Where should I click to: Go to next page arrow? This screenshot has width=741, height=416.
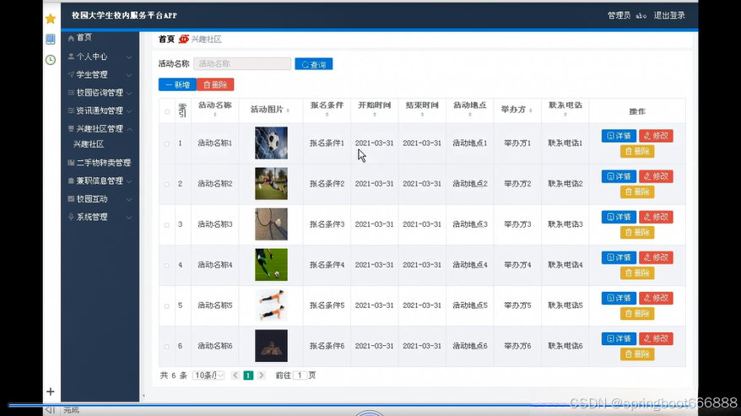point(261,375)
